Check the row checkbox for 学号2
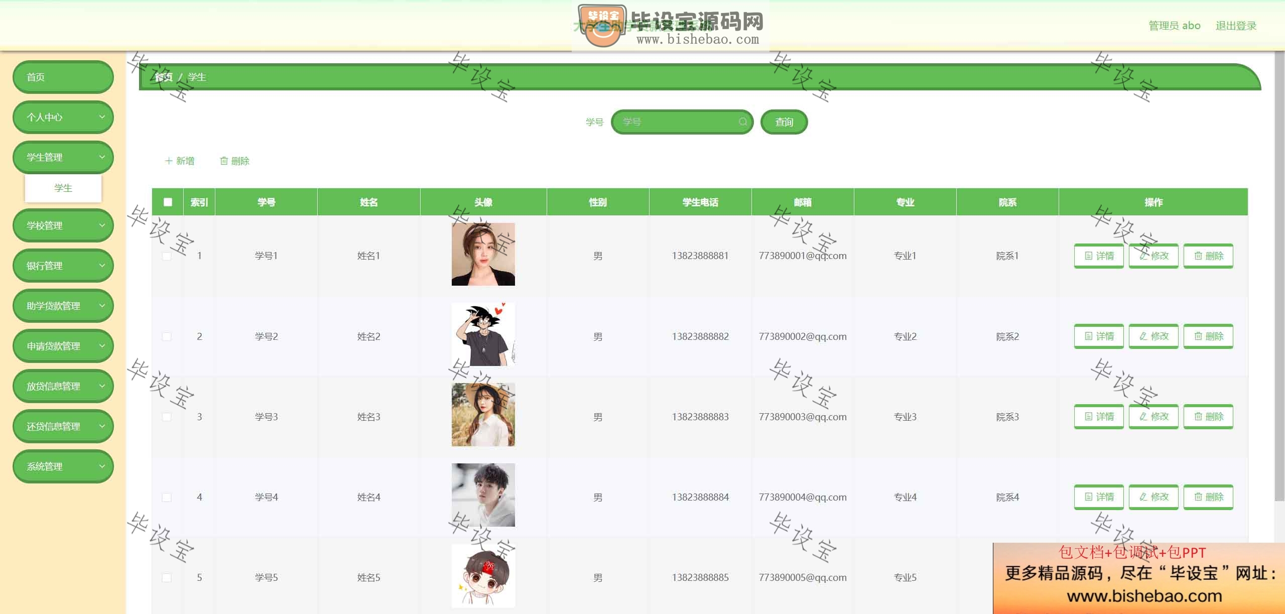Viewport: 1285px width, 614px height. coord(167,336)
